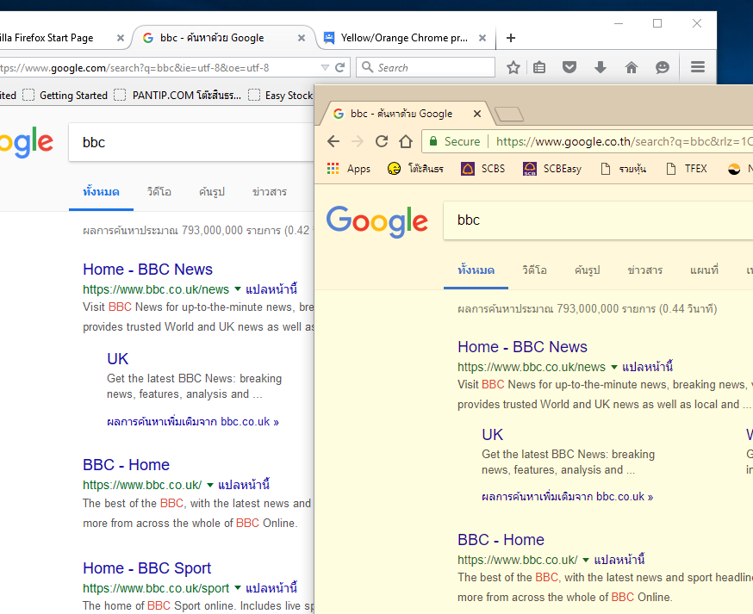Click Firefox bookmark star icon
The width and height of the screenshot is (753, 614).
click(x=513, y=67)
